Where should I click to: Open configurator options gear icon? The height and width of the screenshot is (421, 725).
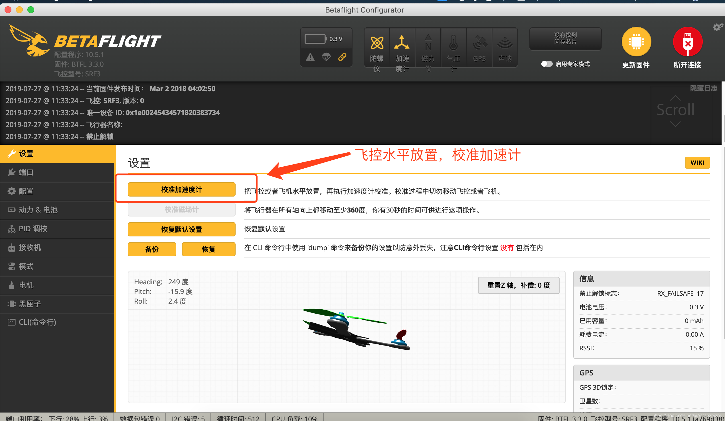pos(718,27)
